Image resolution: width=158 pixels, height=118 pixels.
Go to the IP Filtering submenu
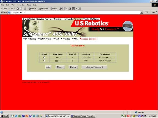pyautogui.click(x=30, y=39)
